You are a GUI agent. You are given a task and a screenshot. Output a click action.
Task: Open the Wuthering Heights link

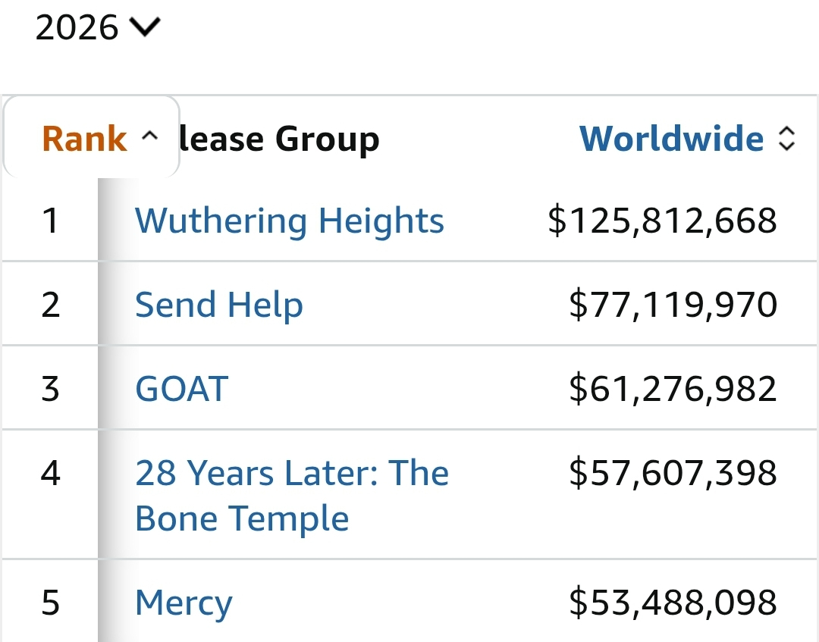coord(289,221)
